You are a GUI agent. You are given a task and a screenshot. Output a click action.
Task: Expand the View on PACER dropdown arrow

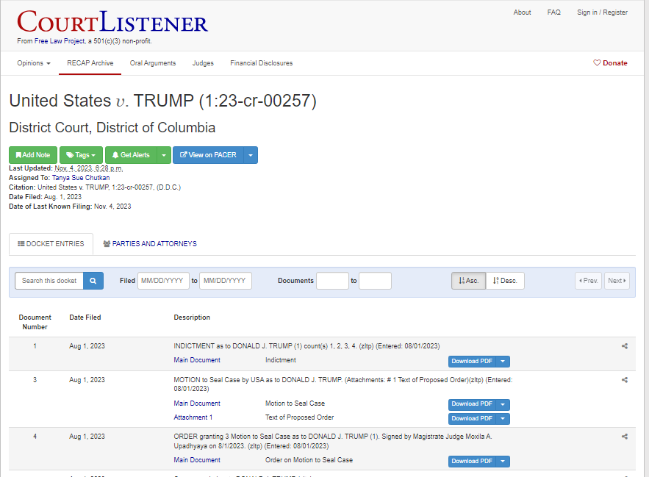point(251,155)
